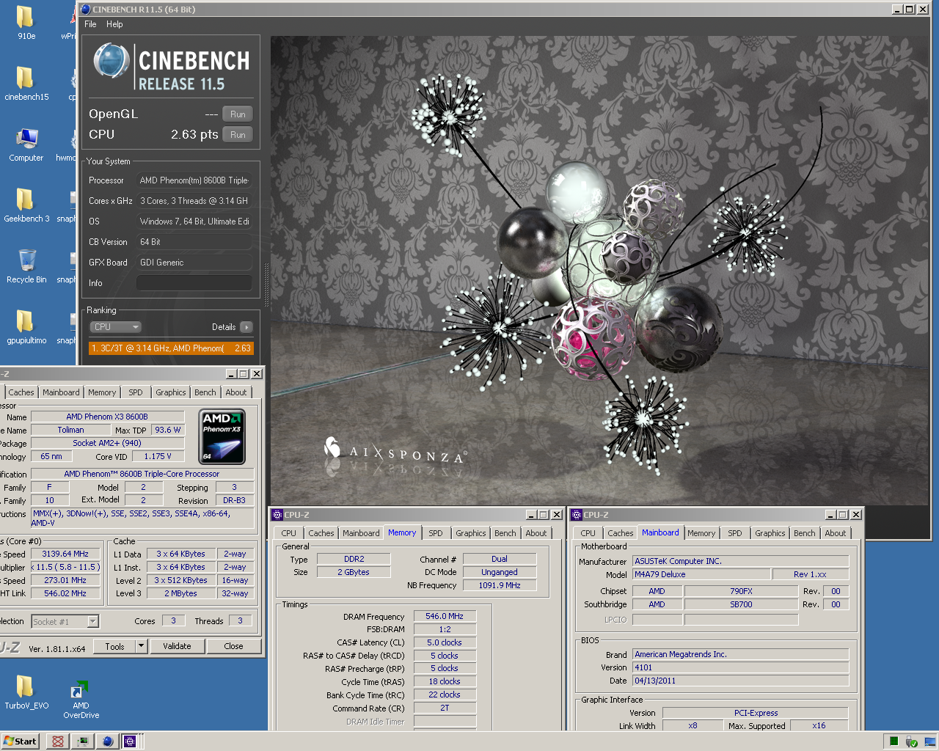939x751 pixels.
Task: Click the Cinebench logo sphere
Action: tap(112, 61)
